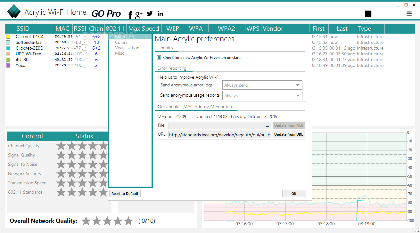This screenshot has width=420, height=233.
Task: Select the UPC Wi-Free network name
Action: [x=28, y=54]
